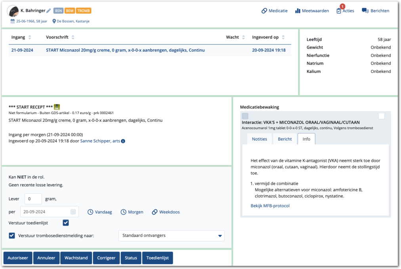The image size is (401, 269).
Task: Click the grey-blue square on the interaction alert
Action: [245, 116]
